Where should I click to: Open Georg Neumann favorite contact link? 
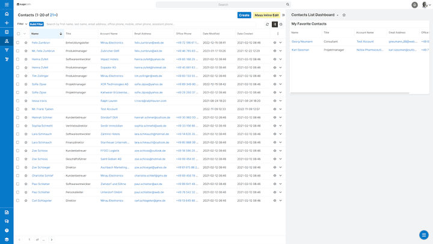(302, 42)
